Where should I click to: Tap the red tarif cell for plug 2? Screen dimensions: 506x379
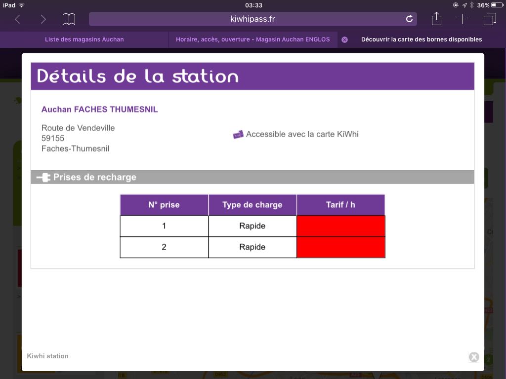341,247
